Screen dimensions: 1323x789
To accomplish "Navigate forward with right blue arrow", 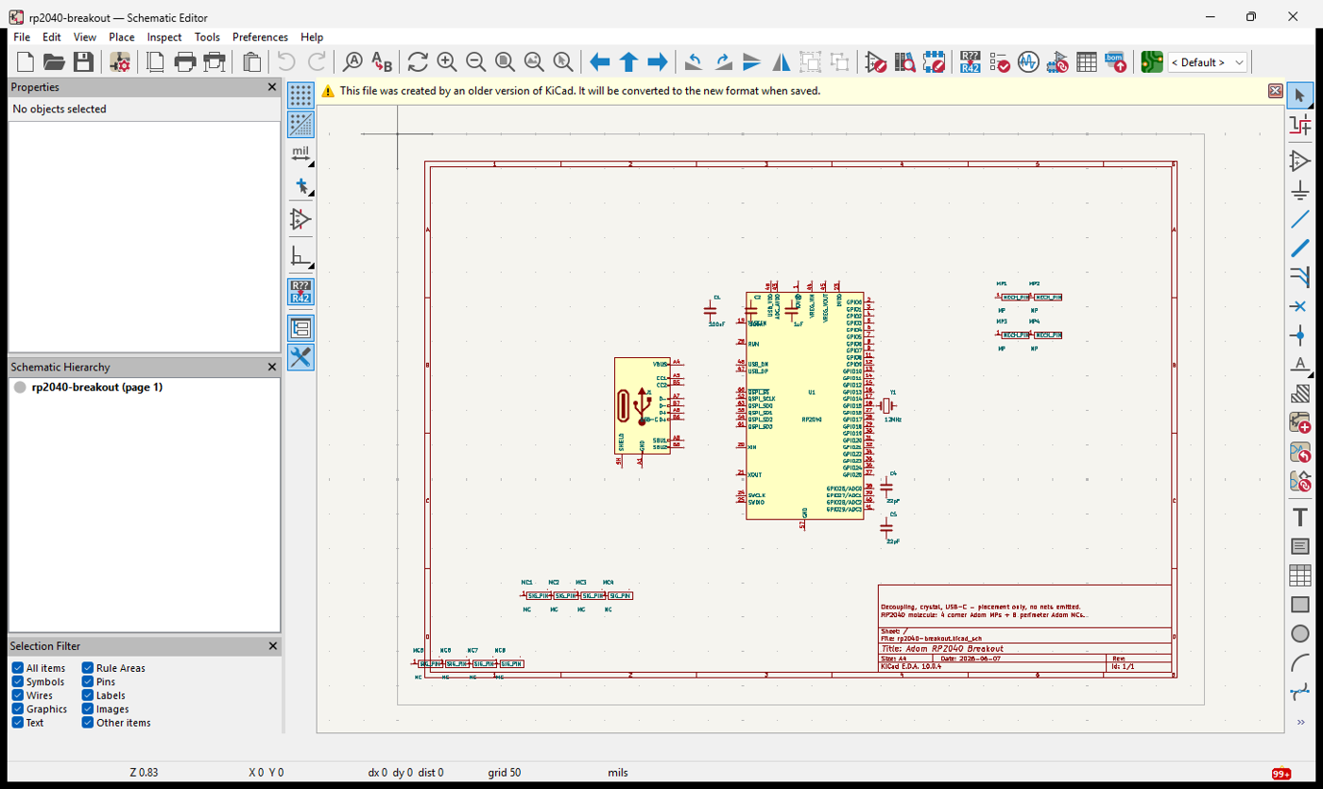I will point(658,62).
